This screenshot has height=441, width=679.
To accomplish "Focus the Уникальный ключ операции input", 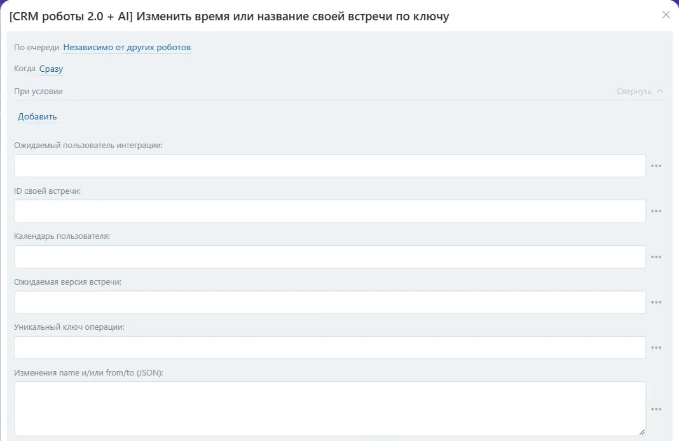I will pos(330,348).
